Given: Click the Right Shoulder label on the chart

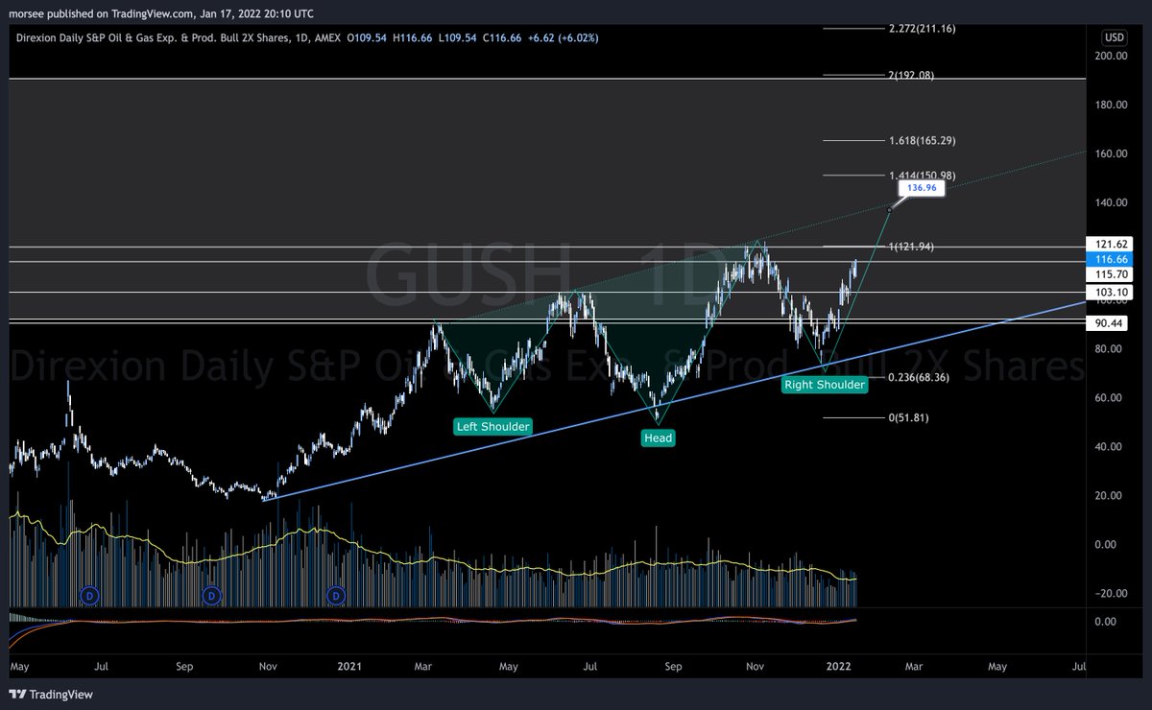Looking at the screenshot, I should point(824,384).
